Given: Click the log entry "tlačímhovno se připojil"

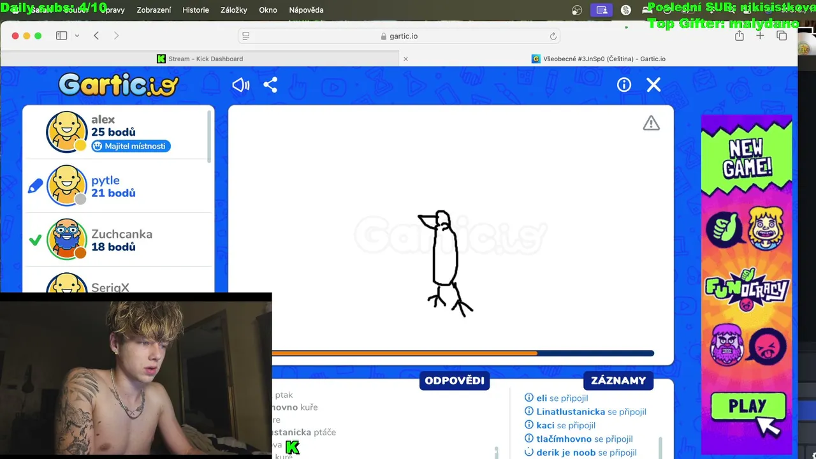Looking at the screenshot, I should tap(584, 439).
